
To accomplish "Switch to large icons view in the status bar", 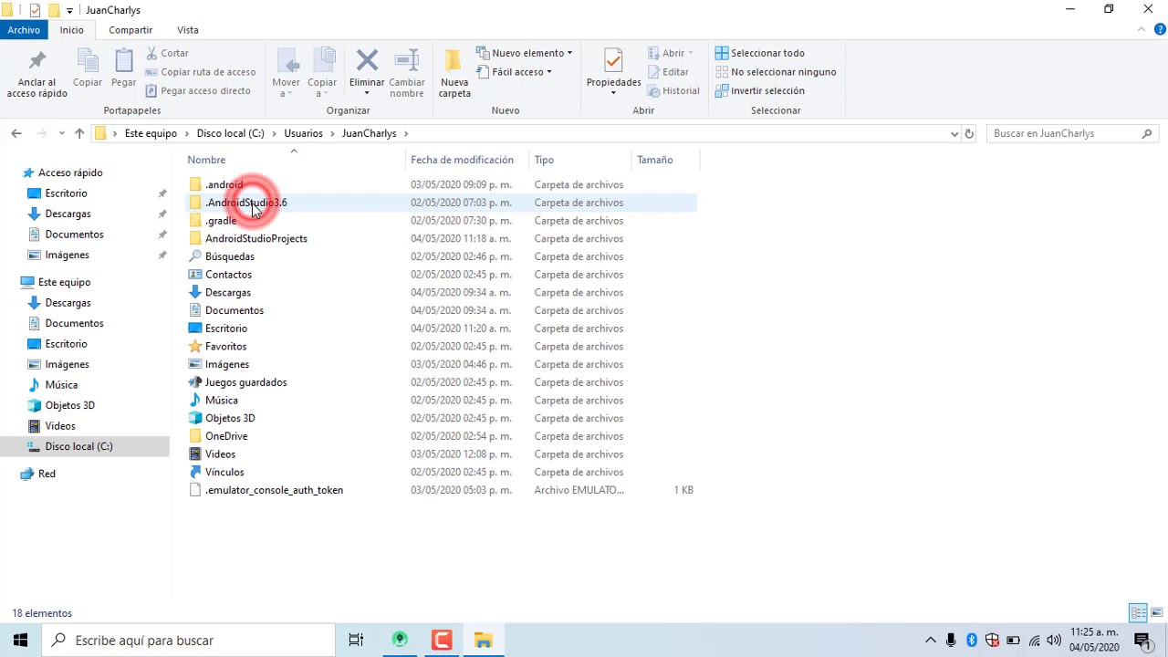I will [x=1156, y=613].
